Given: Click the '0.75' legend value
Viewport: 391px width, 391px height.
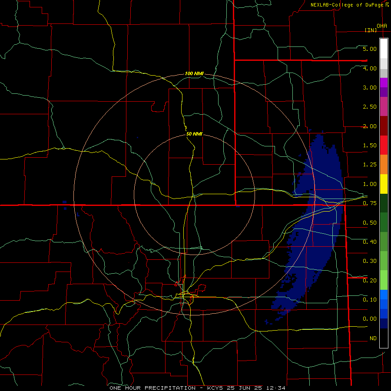Looking at the screenshot, I should point(370,203).
